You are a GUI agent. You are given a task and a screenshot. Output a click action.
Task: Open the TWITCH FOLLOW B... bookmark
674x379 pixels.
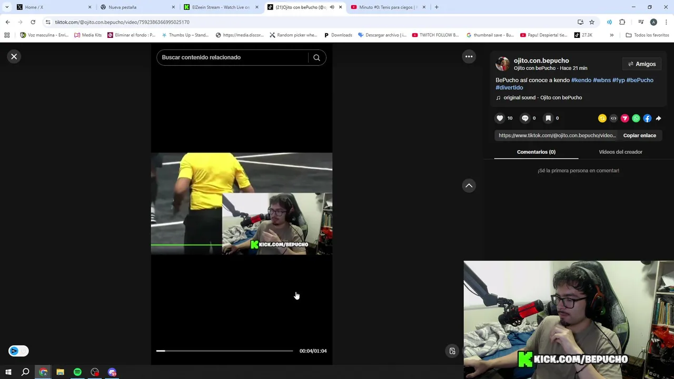coord(435,35)
